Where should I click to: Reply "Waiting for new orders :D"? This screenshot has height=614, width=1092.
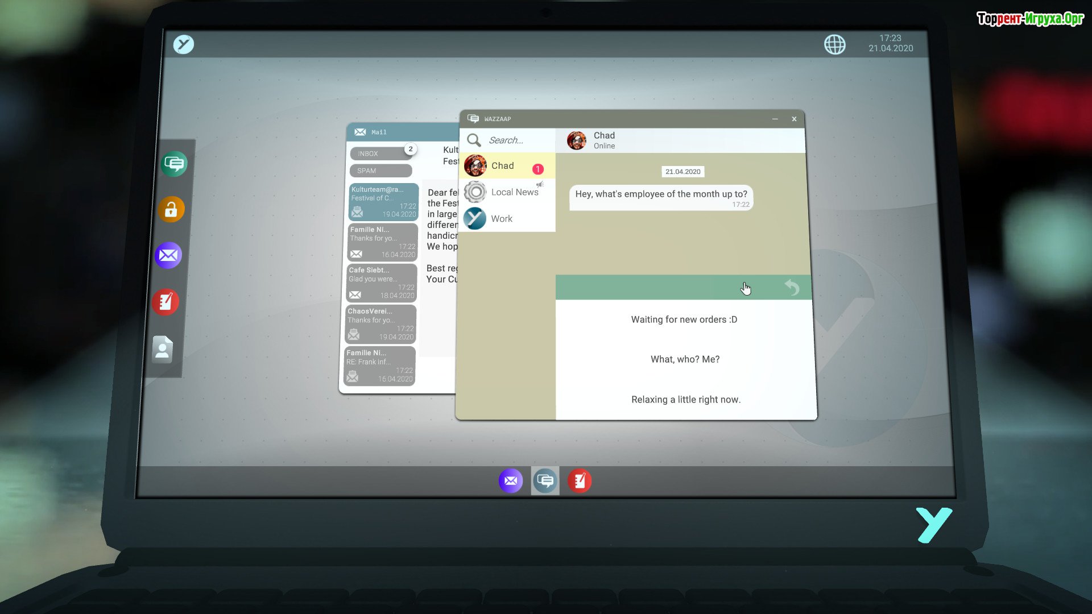[x=684, y=320]
